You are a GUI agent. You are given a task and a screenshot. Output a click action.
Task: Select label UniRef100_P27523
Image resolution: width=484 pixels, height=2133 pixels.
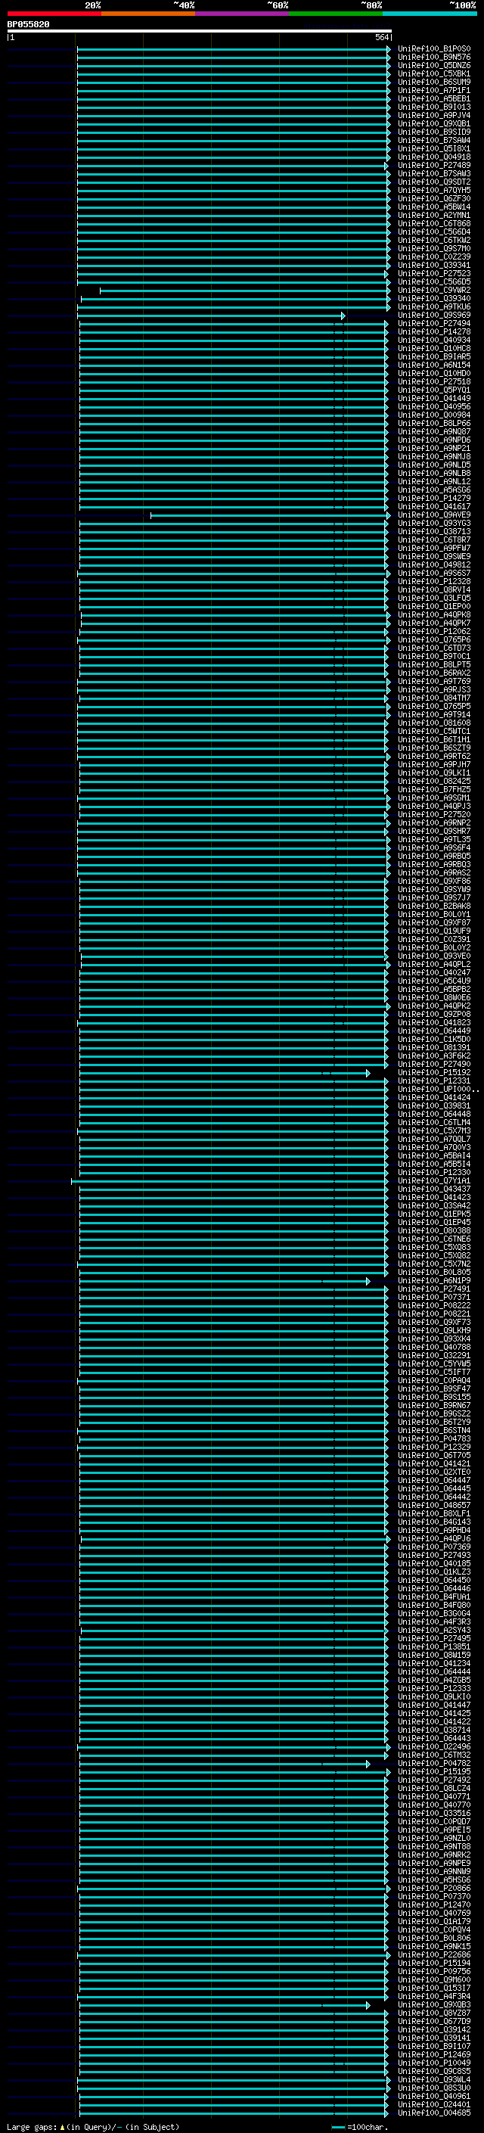[x=433, y=273]
